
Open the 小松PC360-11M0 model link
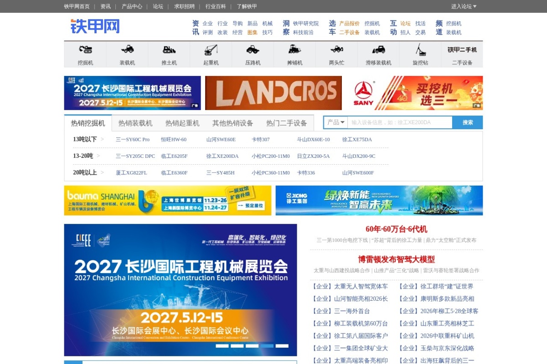(x=271, y=173)
